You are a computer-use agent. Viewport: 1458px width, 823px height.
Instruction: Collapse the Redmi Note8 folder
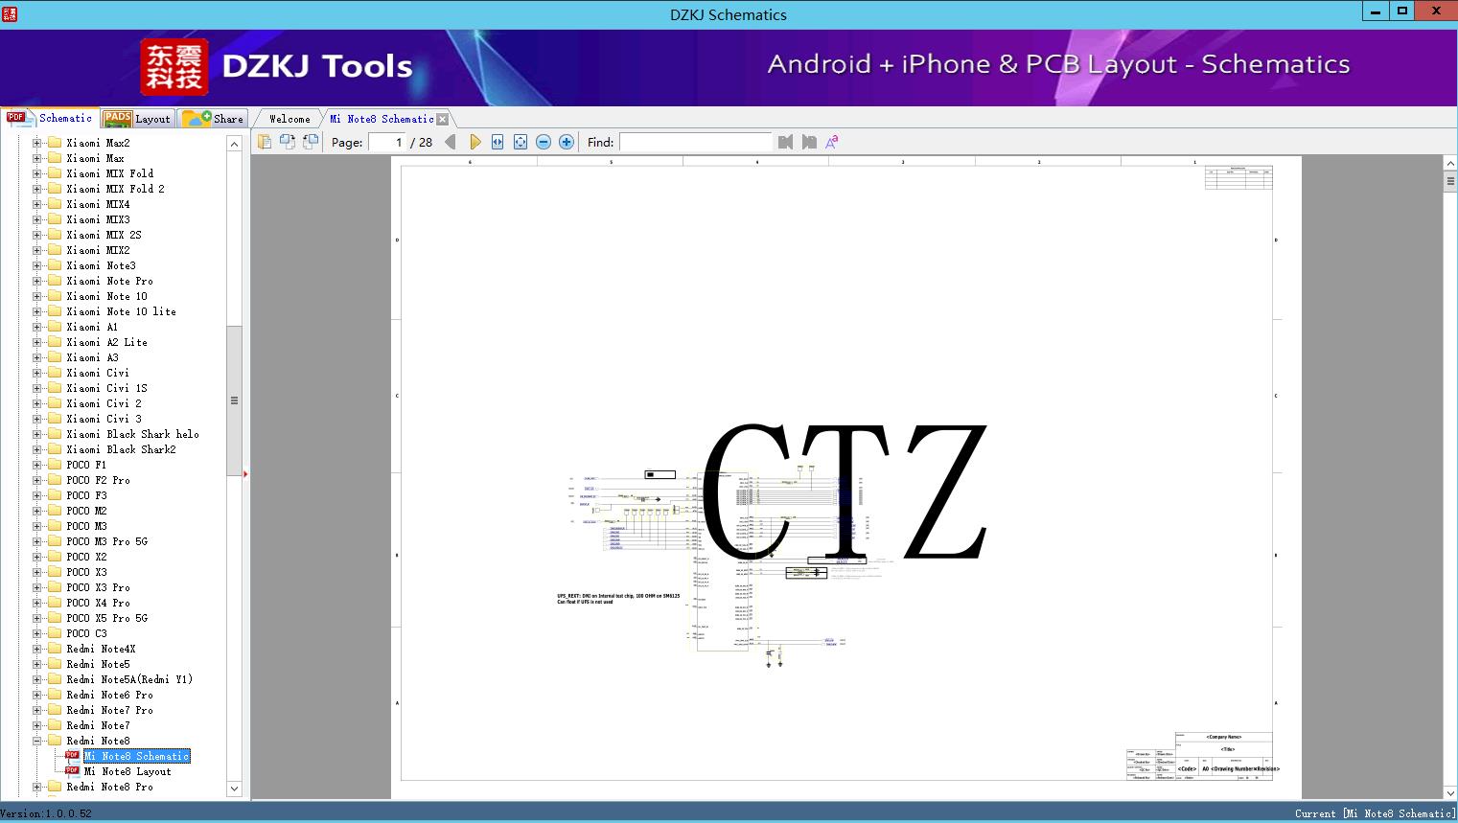coord(36,741)
